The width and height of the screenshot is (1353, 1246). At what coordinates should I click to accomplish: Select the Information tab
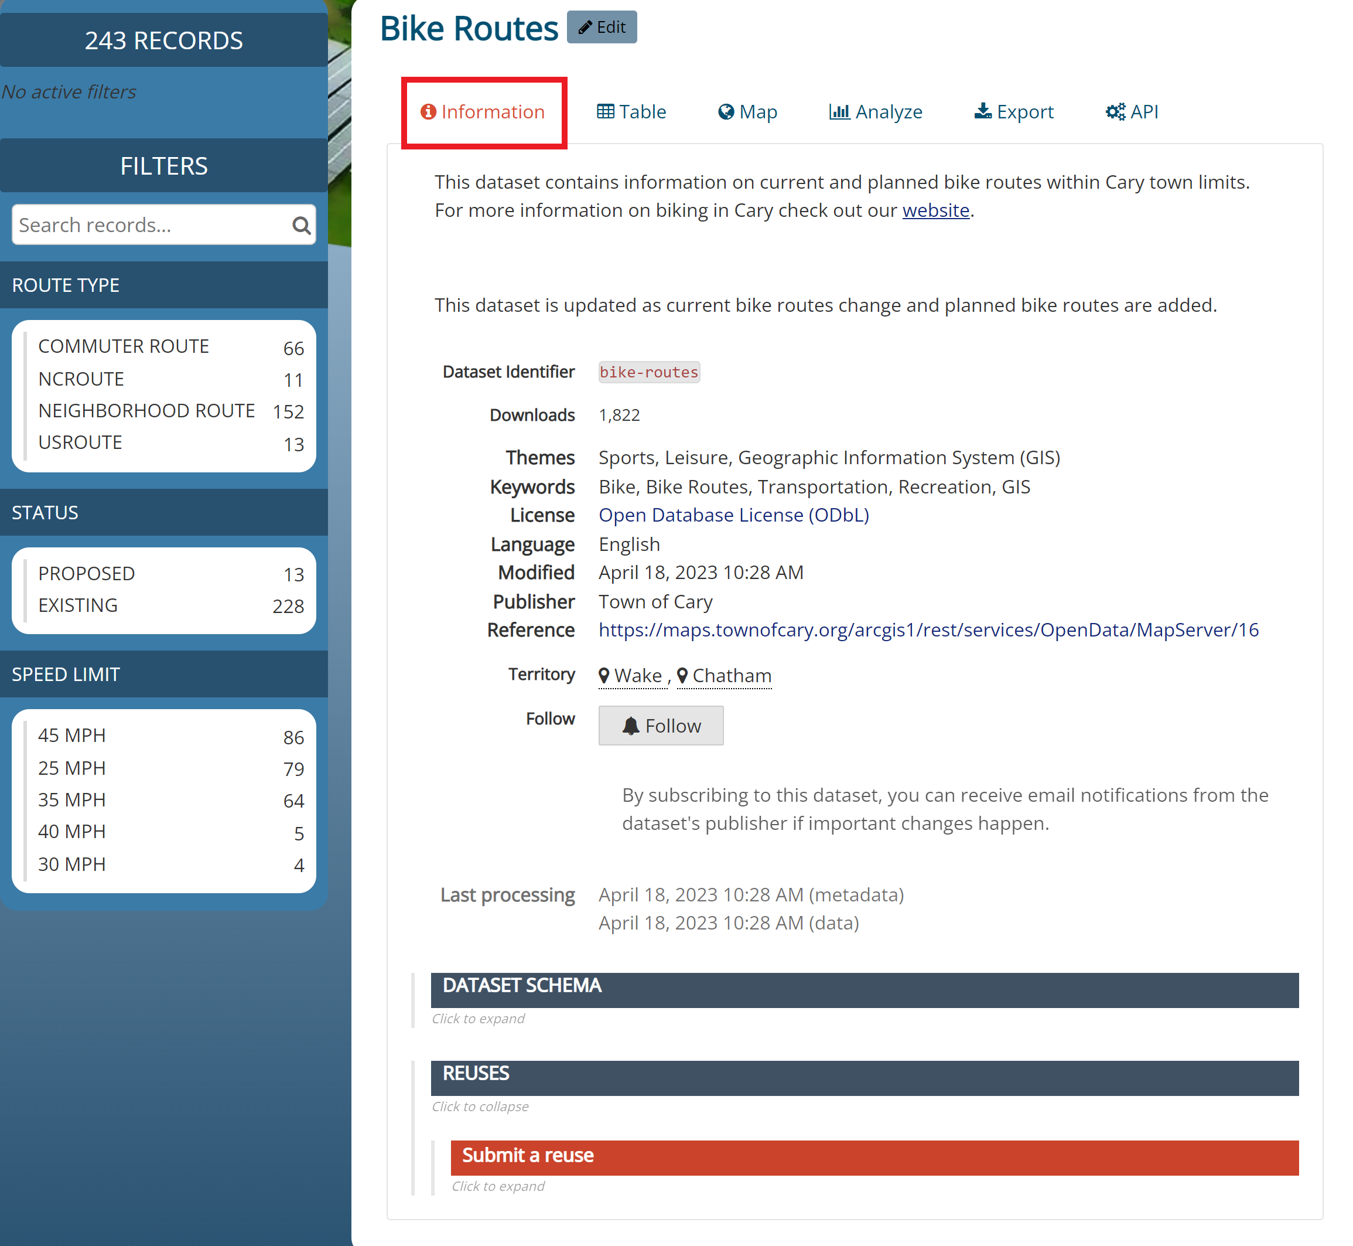[483, 111]
